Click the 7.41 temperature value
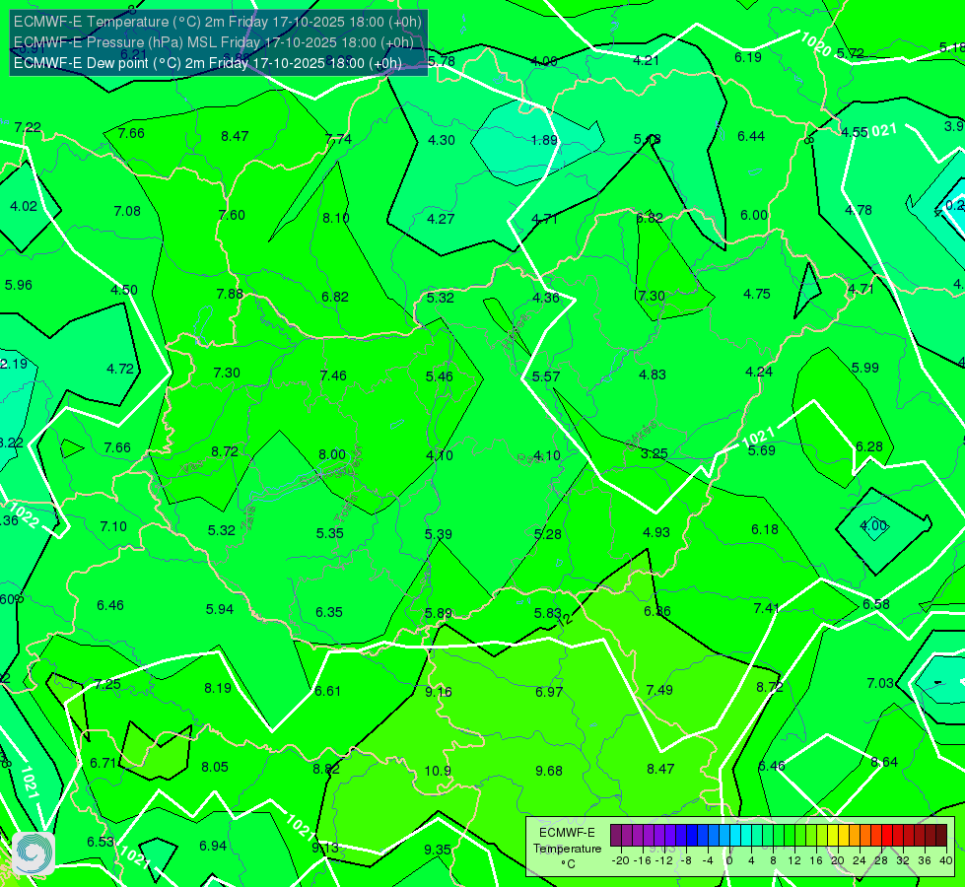Image resolution: width=965 pixels, height=887 pixels. pyautogui.click(x=766, y=608)
